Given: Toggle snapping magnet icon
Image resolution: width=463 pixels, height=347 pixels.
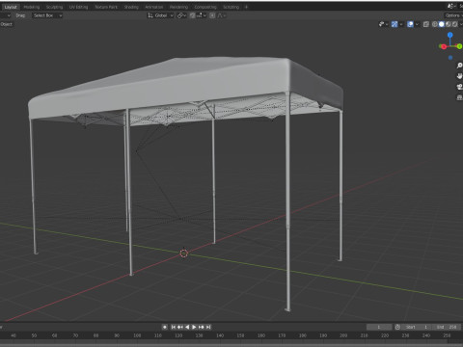Looking at the screenshot, I should [192, 15].
